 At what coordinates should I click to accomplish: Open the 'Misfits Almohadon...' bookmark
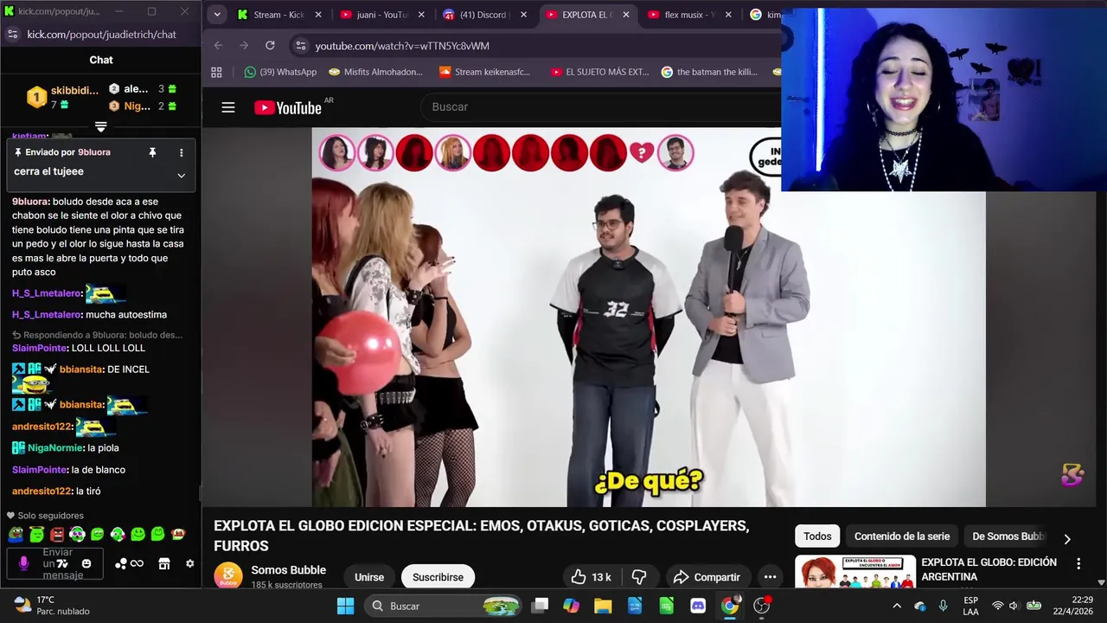click(375, 72)
